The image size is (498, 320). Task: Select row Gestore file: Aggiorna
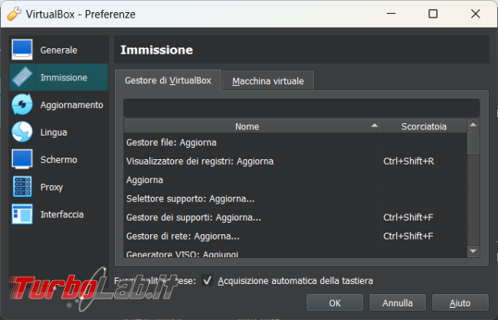click(x=296, y=142)
